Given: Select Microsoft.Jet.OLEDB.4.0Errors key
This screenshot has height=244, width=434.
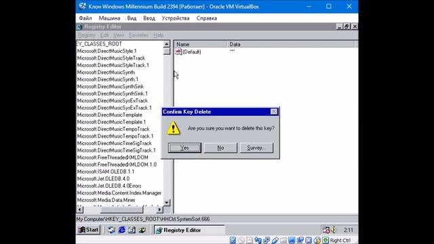Looking at the screenshot, I should point(109,186).
